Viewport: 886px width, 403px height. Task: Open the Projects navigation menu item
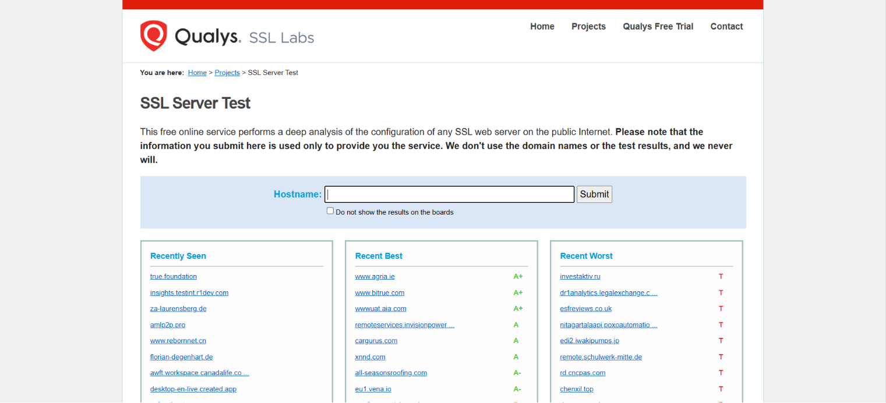tap(588, 26)
